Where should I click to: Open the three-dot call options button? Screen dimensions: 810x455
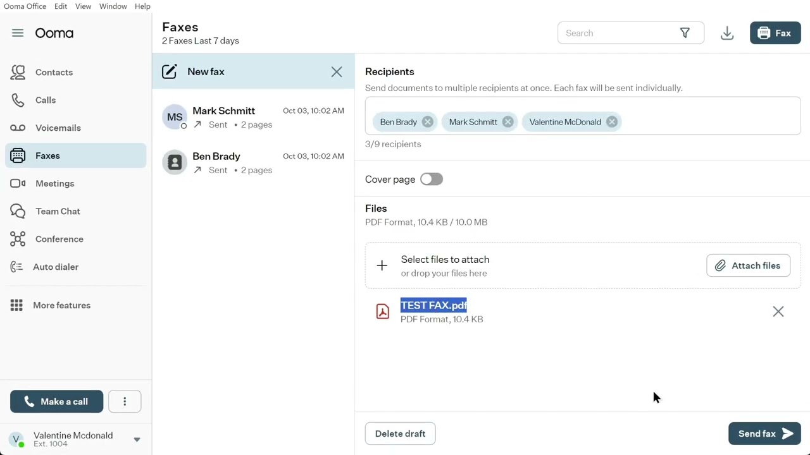[x=125, y=401]
